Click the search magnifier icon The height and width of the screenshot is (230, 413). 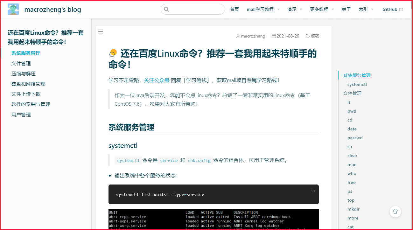click(x=166, y=9)
